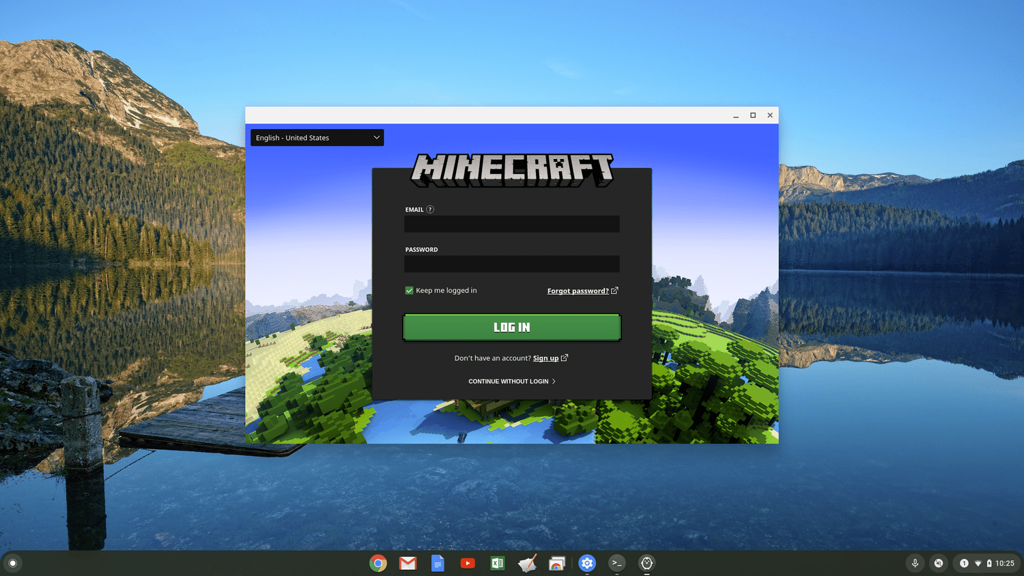Viewport: 1024px width, 576px height.
Task: Open the Forgot password link
Action: pos(578,291)
